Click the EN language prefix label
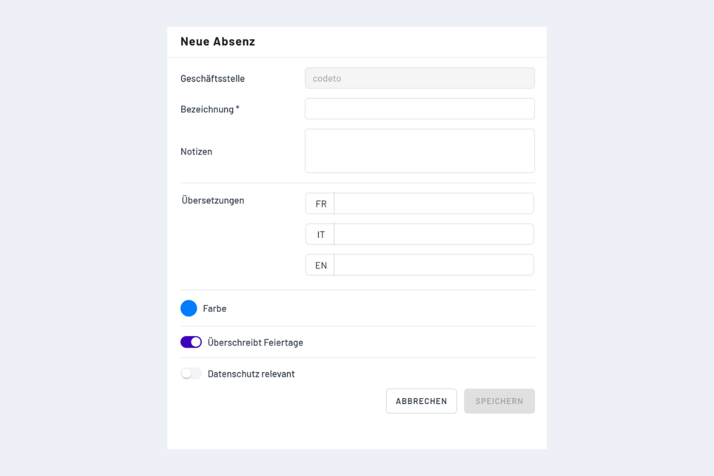This screenshot has width=714, height=476. click(x=320, y=265)
